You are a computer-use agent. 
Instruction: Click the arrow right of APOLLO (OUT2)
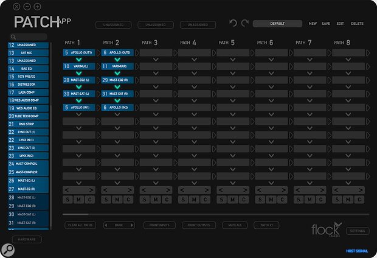click(x=137, y=53)
